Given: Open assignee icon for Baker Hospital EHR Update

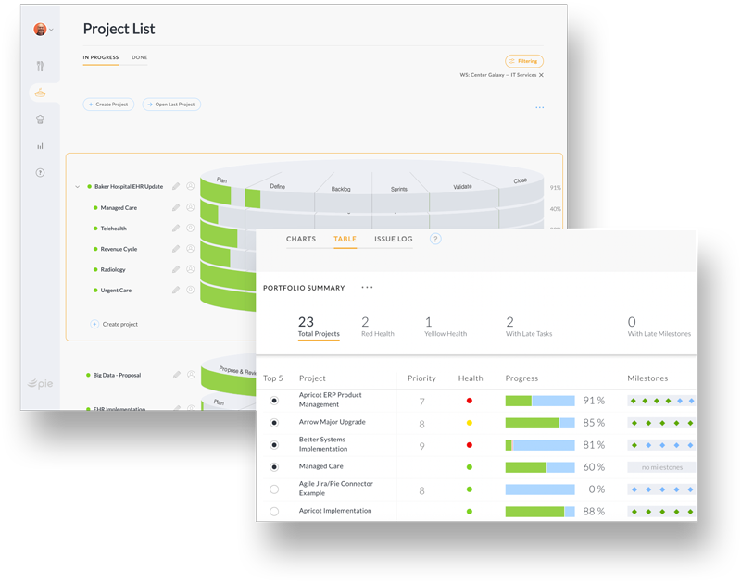Looking at the screenshot, I should 191,187.
